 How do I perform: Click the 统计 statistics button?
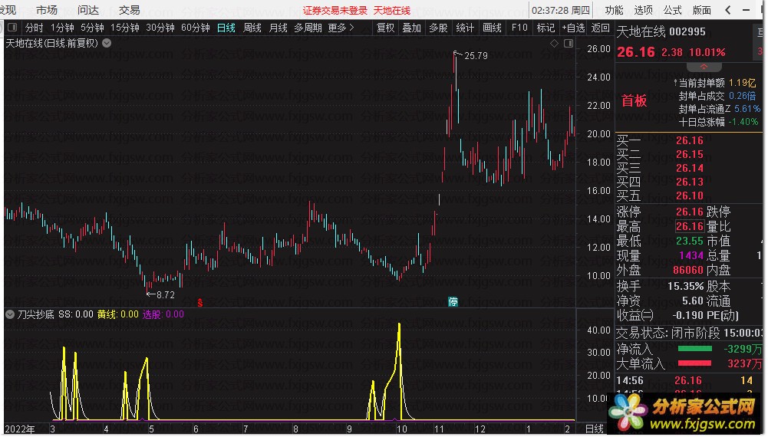point(465,28)
